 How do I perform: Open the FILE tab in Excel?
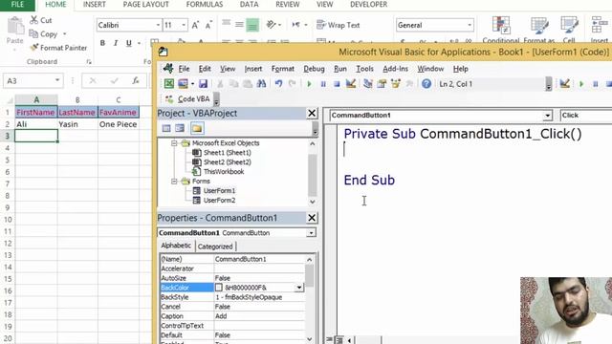coord(17,5)
